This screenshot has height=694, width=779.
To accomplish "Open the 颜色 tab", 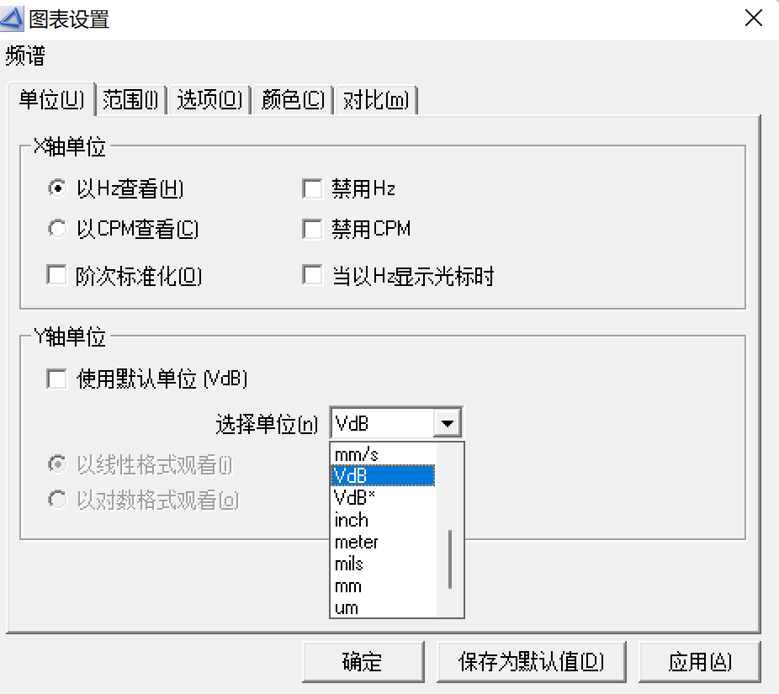I will [292, 99].
